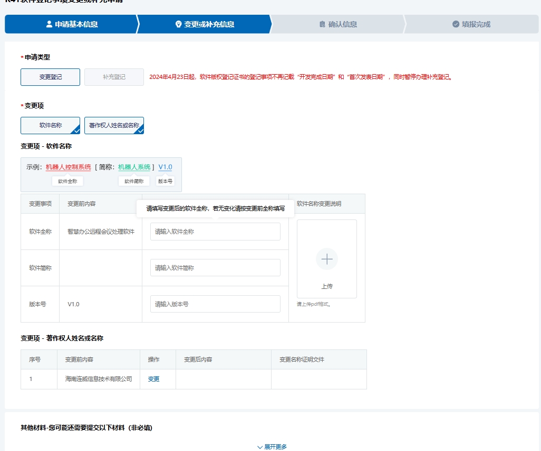Click the 版本号 tag under the example
Screen dimensions: 541x451
165,181
